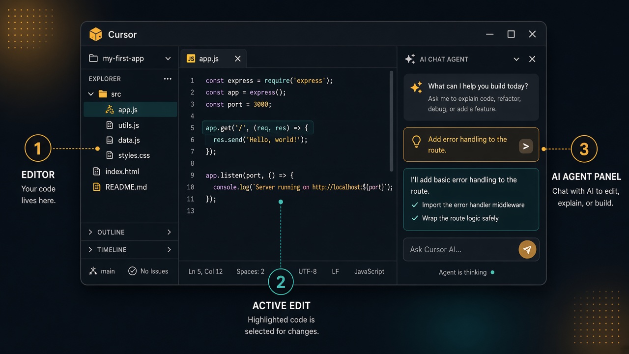The image size is (629, 354).
Task: Open the Explorer more options ellipsis
Action: coord(168,79)
